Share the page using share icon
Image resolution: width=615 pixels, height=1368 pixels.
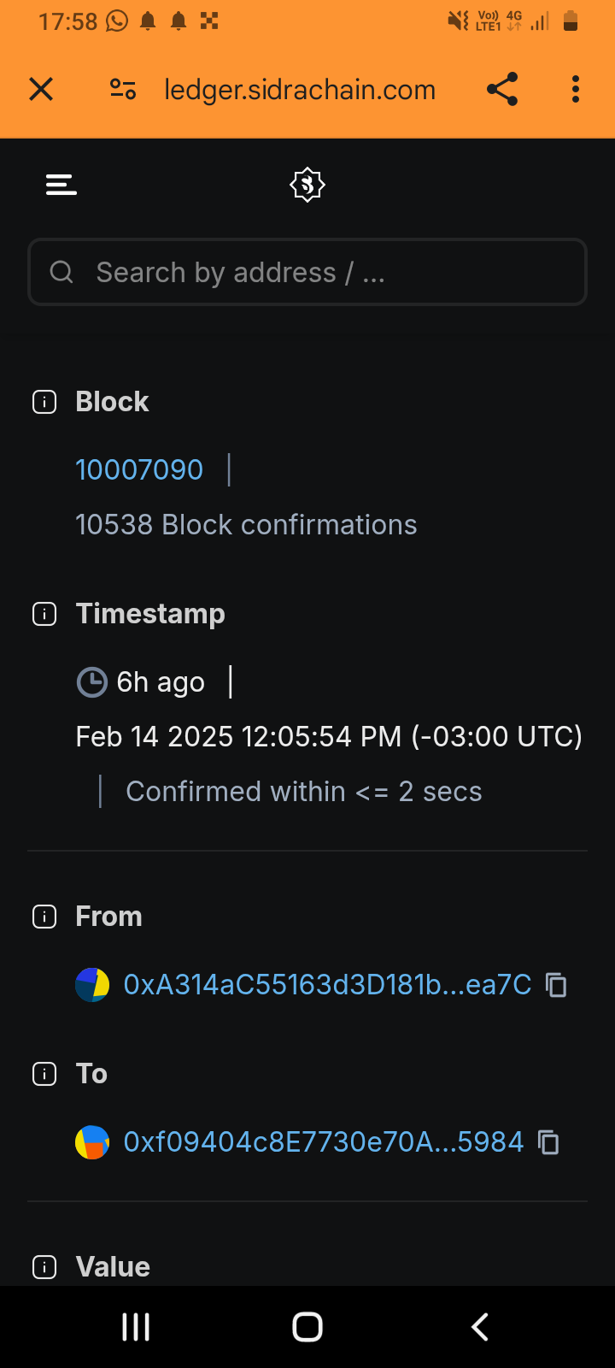pos(502,89)
